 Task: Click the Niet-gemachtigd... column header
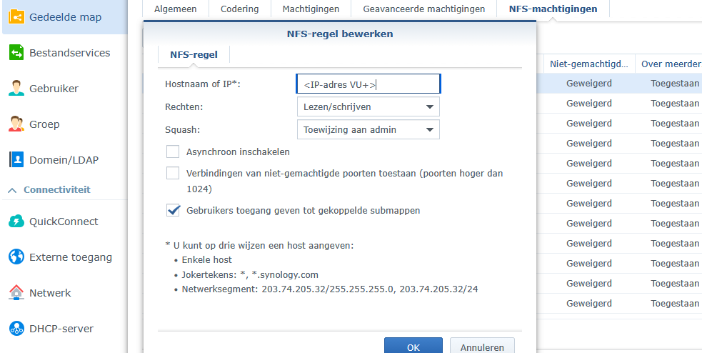[x=589, y=64]
